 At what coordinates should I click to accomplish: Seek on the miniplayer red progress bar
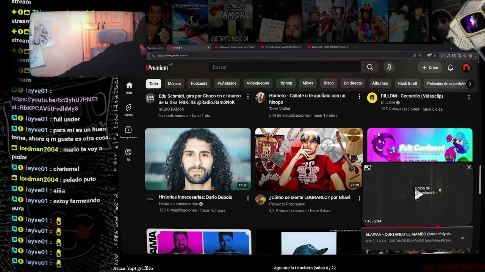pos(418,227)
